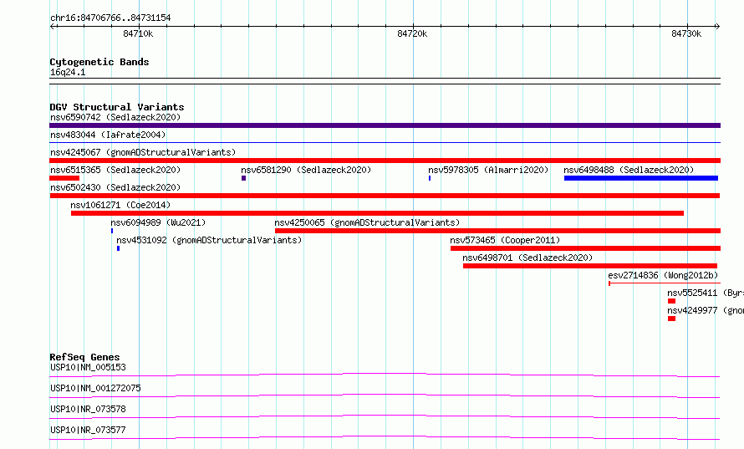Click the small blue nsv4531092 marker
Viewport: 744px width, 449px height.
pos(118,248)
